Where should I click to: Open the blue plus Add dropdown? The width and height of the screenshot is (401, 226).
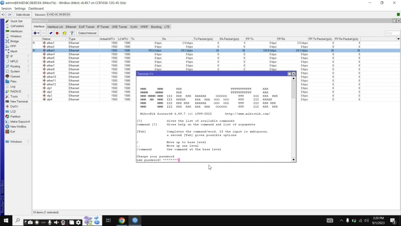(x=36, y=33)
